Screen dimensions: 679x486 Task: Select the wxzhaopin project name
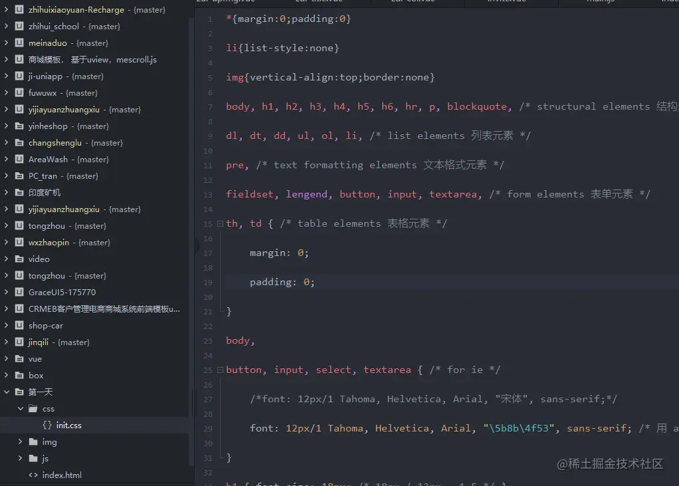point(49,243)
